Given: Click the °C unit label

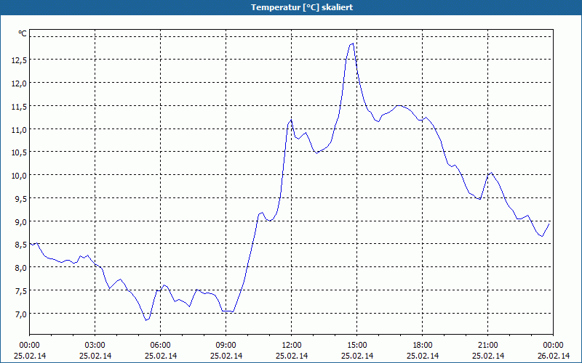Looking at the screenshot, I should point(23,33).
